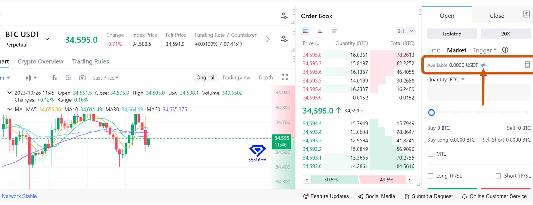Screen dimensions: 533x205
Task: Expand the Trigger order type dropdown
Action: (x=484, y=50)
